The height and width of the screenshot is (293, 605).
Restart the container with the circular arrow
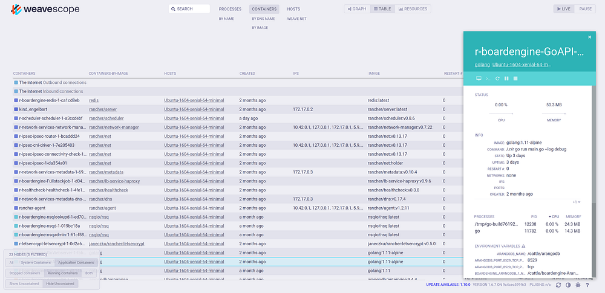tap(497, 79)
